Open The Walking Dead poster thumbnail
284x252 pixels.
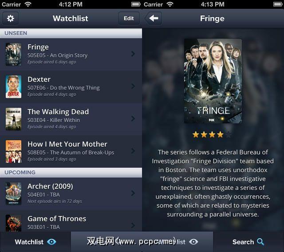coord(13,119)
